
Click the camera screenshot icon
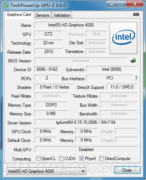click(136, 15)
